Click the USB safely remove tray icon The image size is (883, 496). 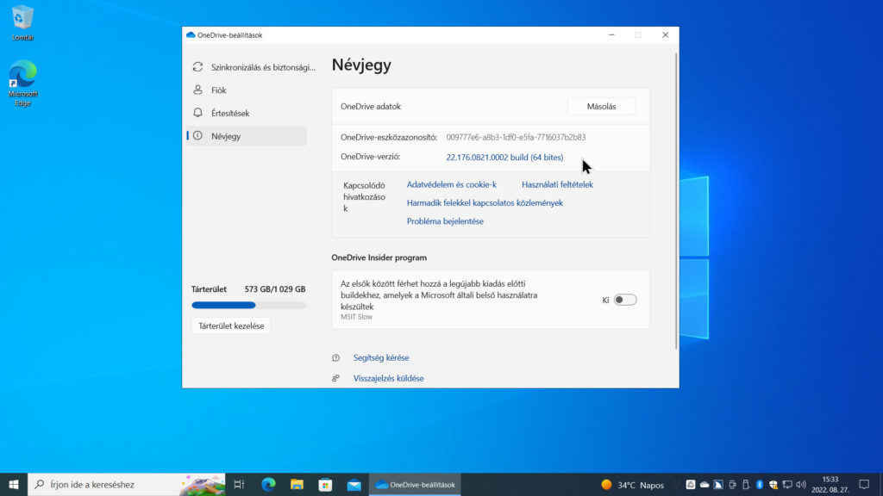(x=746, y=484)
